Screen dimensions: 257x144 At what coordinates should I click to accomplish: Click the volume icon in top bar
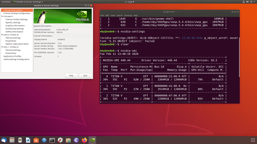[247, 2]
